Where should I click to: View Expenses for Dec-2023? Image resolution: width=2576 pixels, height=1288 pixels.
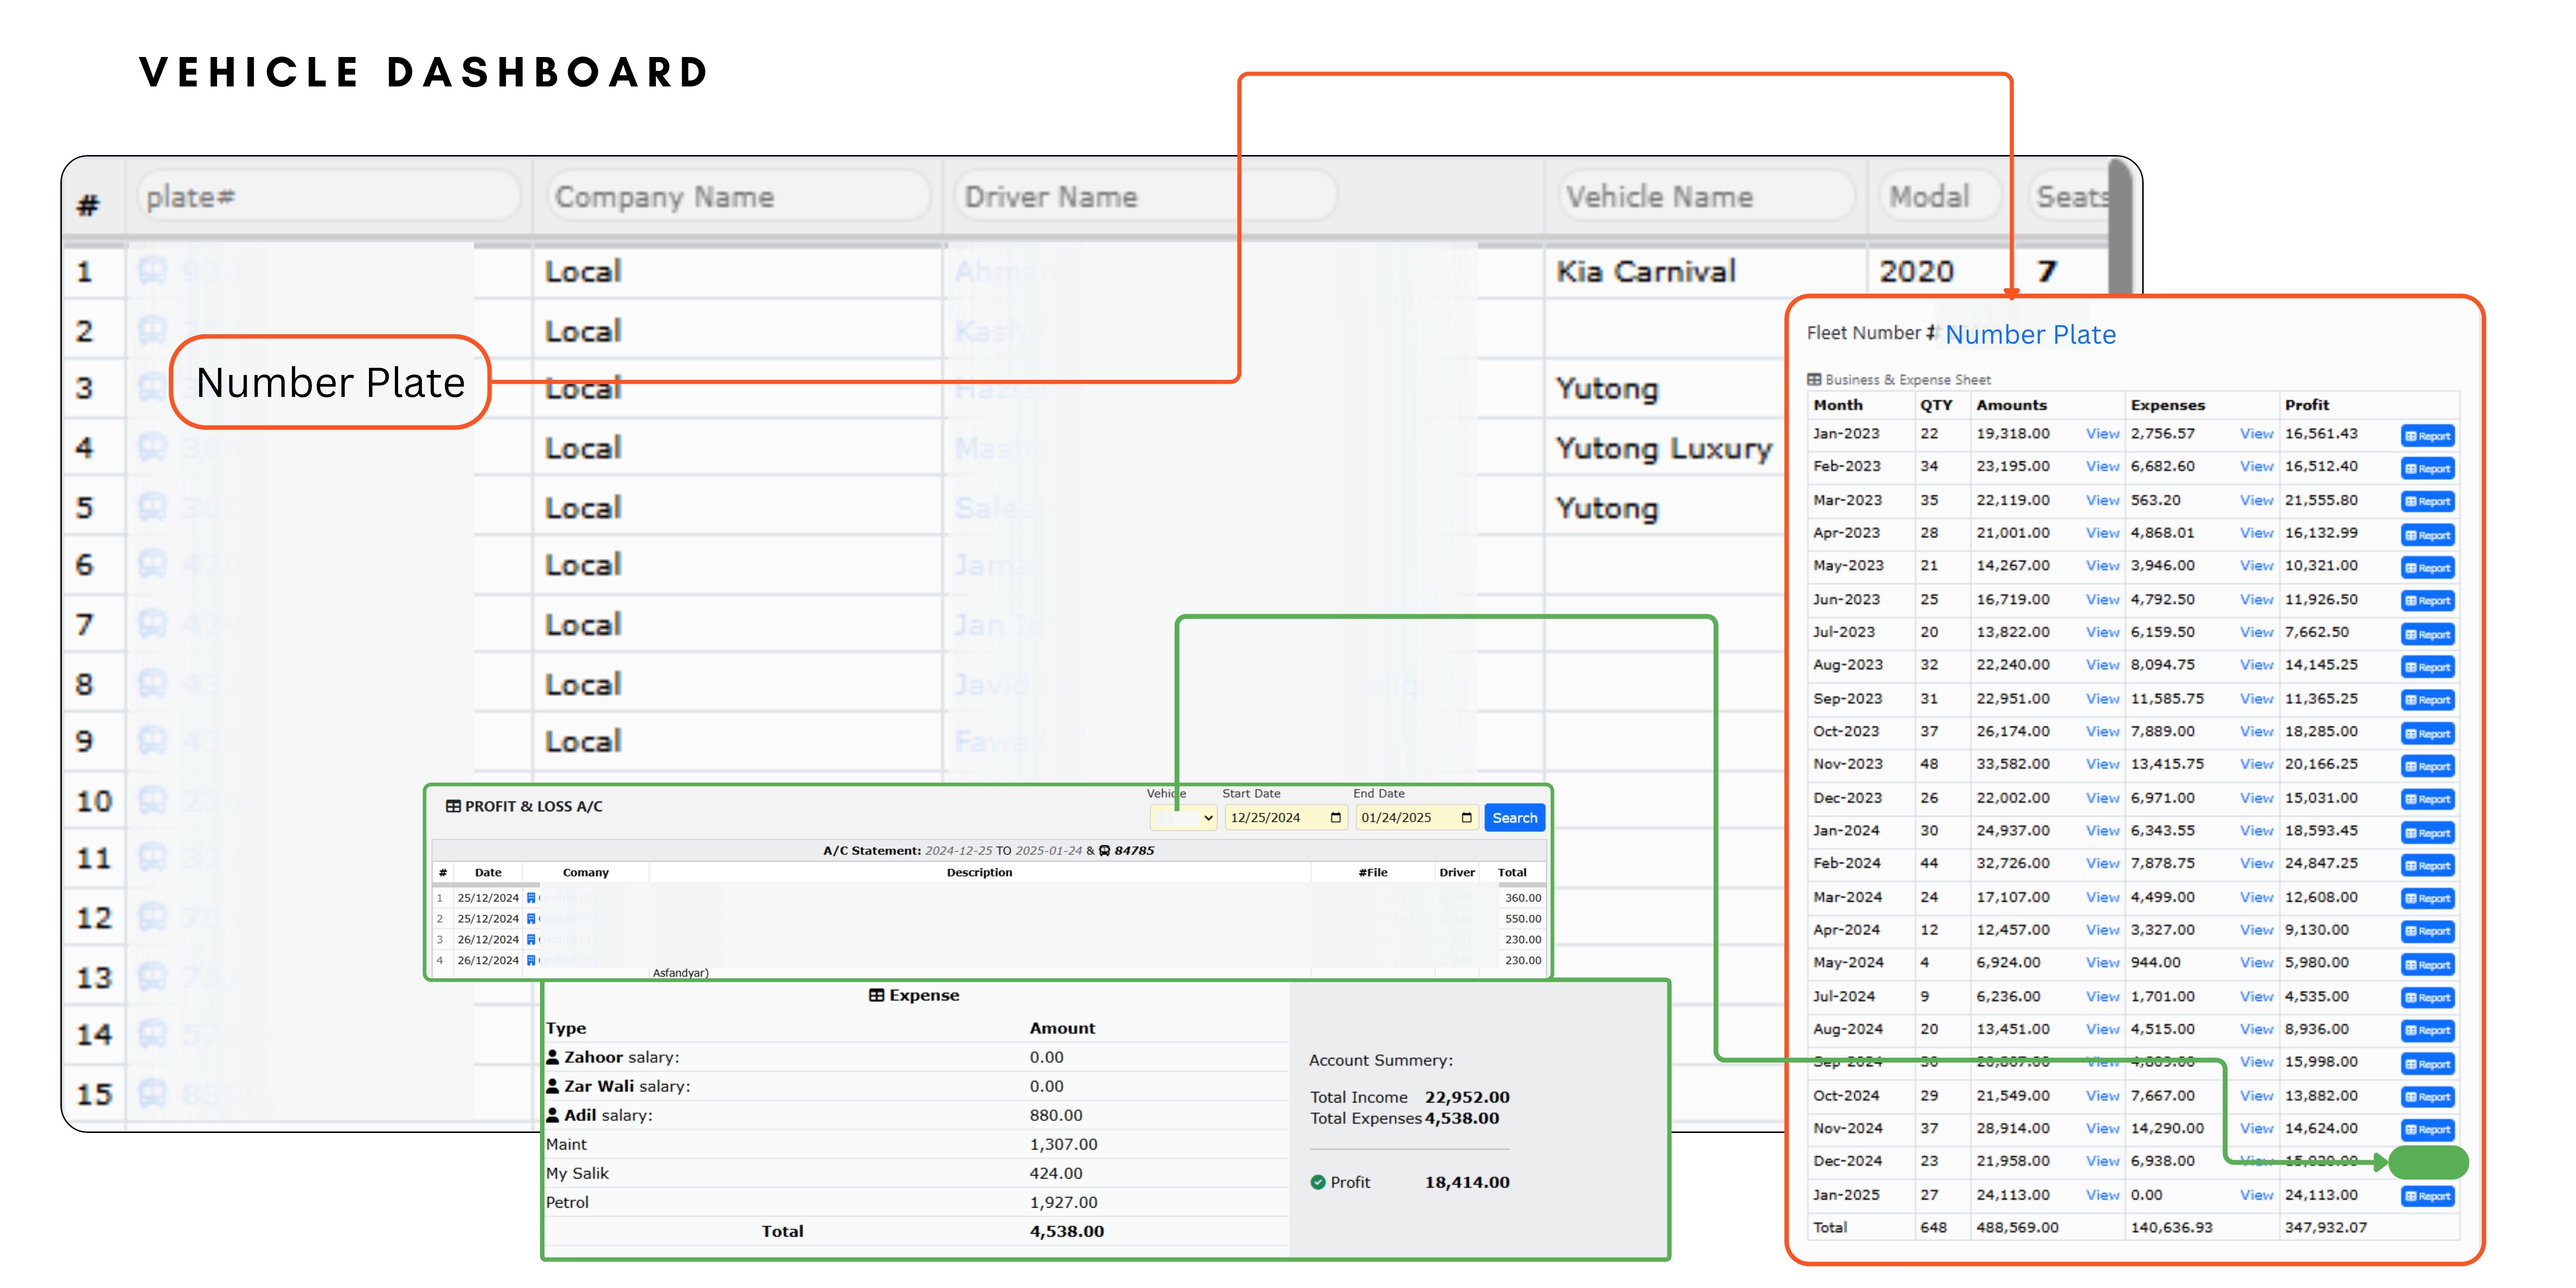click(2256, 798)
